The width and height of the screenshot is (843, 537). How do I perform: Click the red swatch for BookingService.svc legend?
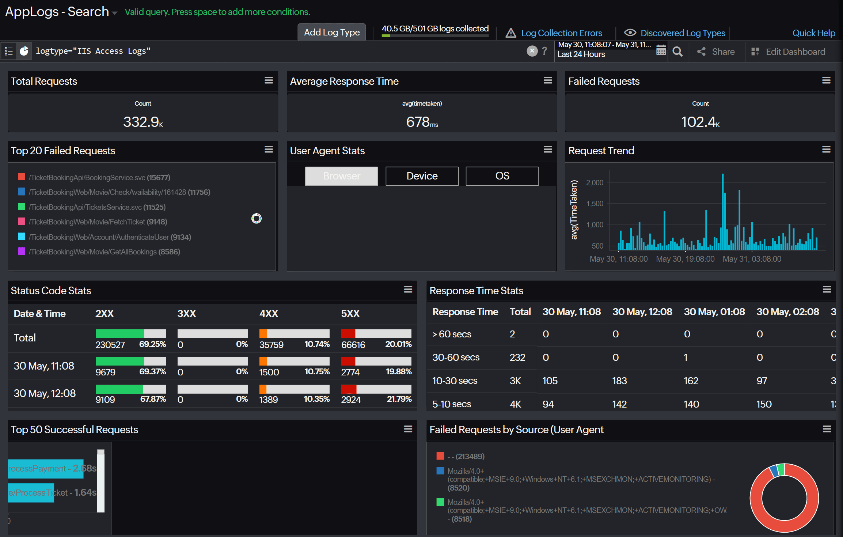coord(21,177)
